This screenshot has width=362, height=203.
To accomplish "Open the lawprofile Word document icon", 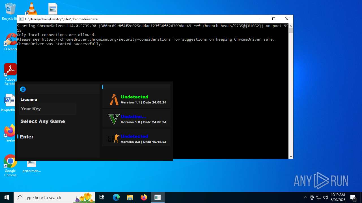I will [x=9, y=103].
